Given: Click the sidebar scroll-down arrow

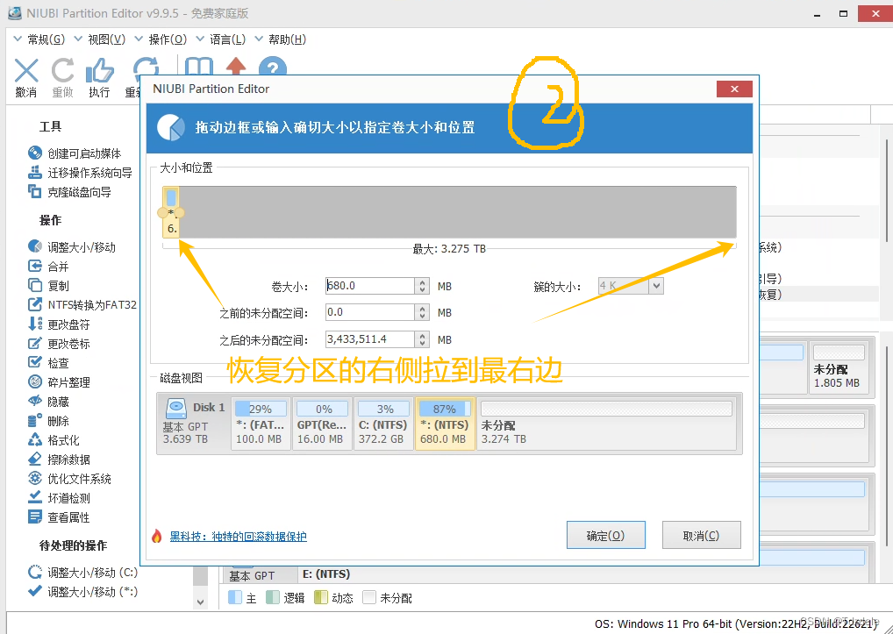Looking at the screenshot, I should [x=200, y=602].
